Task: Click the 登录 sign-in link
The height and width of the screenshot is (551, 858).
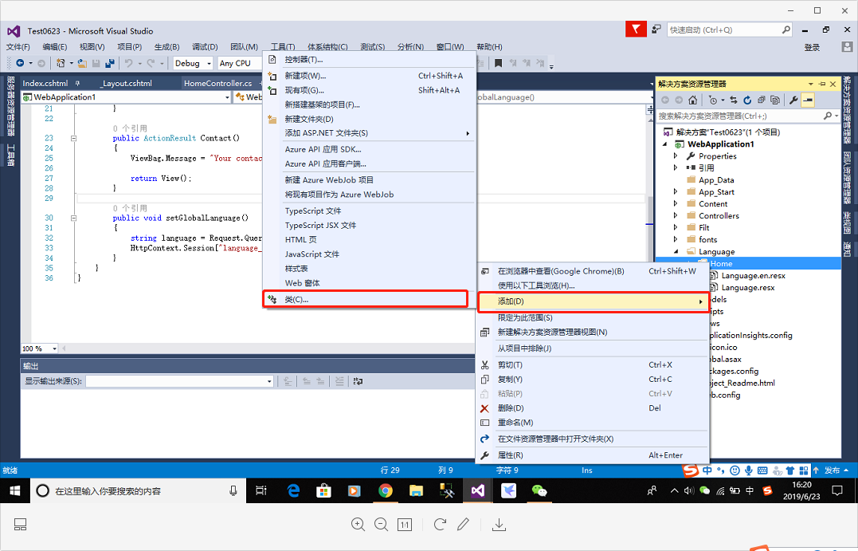Action: tap(812, 48)
